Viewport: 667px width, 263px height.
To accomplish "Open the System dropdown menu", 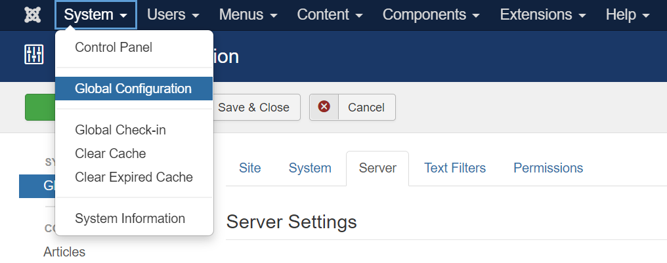I will click(96, 14).
